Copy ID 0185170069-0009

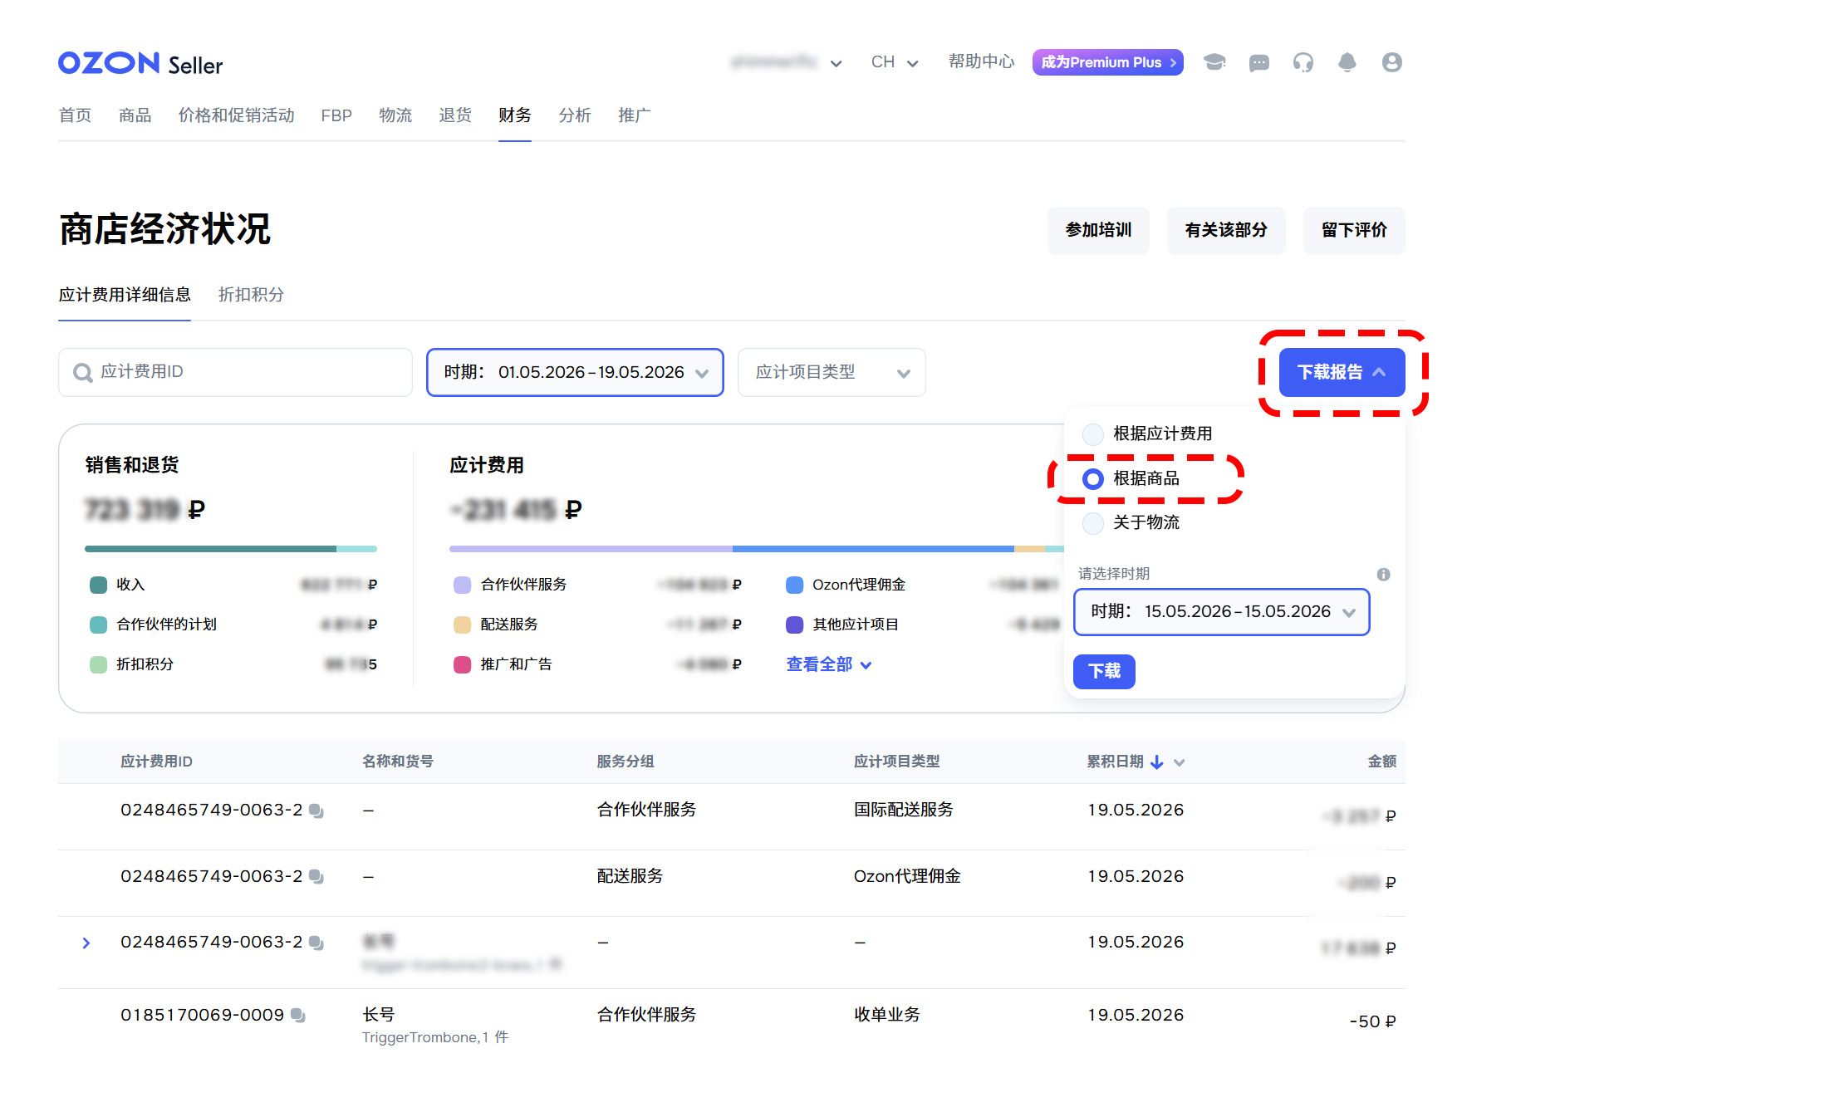point(298,1016)
